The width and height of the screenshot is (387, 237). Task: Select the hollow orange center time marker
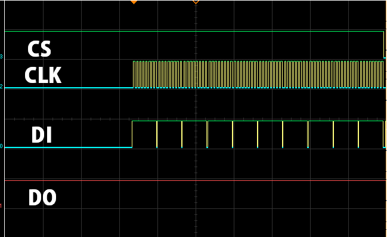tap(196, 2)
